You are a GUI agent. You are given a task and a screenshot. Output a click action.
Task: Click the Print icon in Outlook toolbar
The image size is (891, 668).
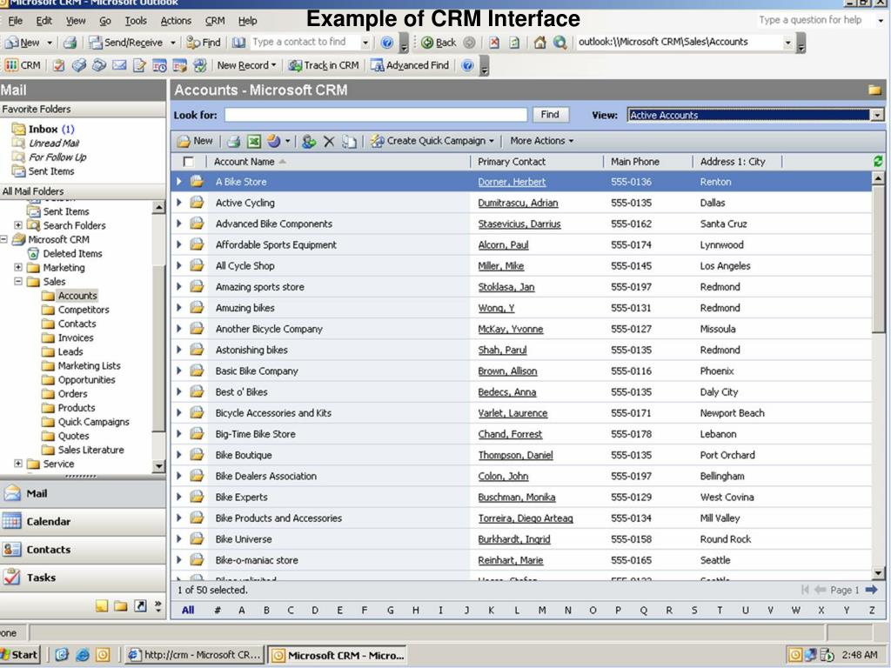click(x=70, y=43)
